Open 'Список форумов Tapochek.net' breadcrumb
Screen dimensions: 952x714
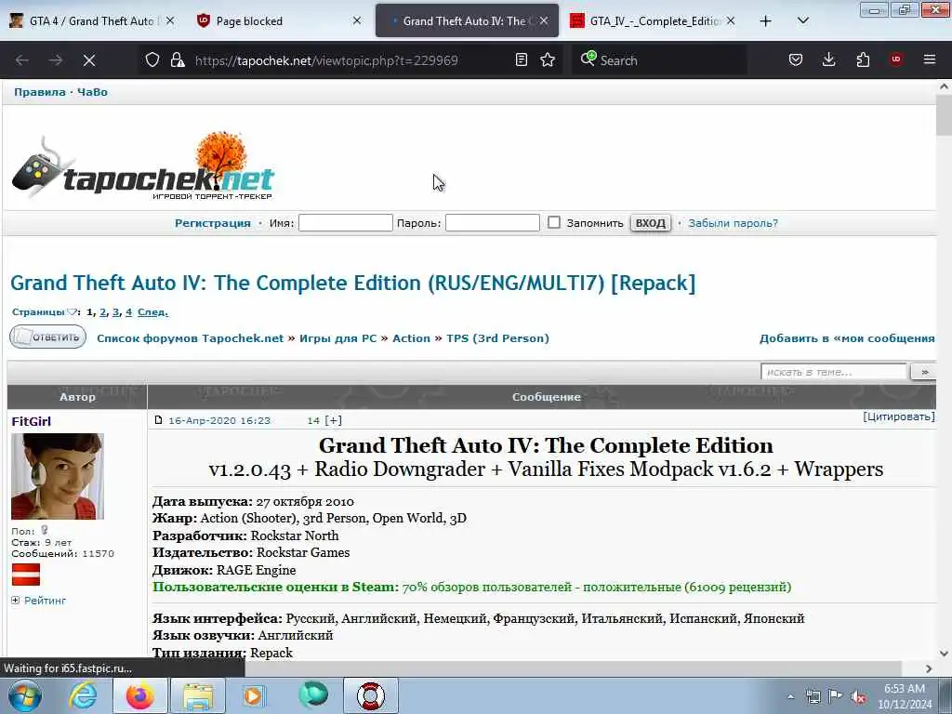(190, 338)
